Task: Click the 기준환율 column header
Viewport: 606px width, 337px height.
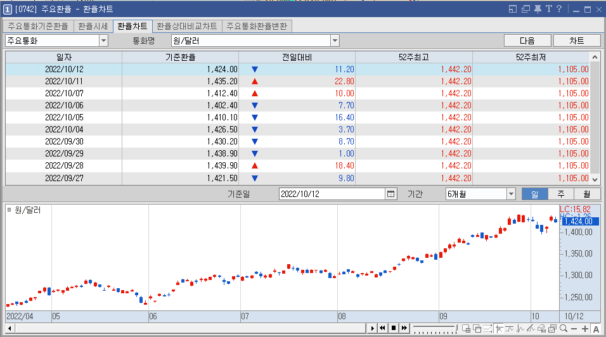Action: pos(181,57)
